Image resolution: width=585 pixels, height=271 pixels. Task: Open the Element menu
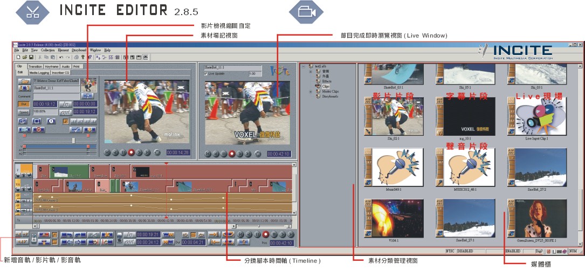(63, 50)
